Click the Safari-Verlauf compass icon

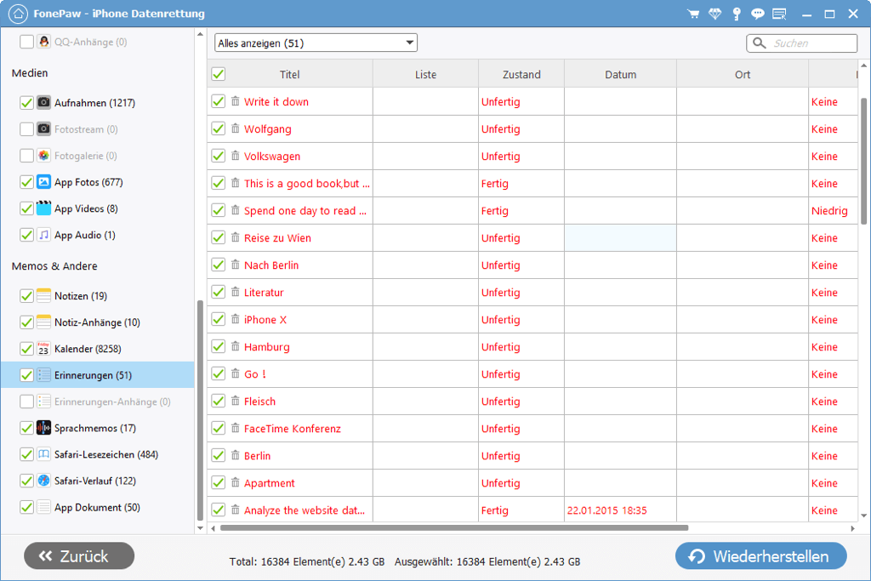44,481
